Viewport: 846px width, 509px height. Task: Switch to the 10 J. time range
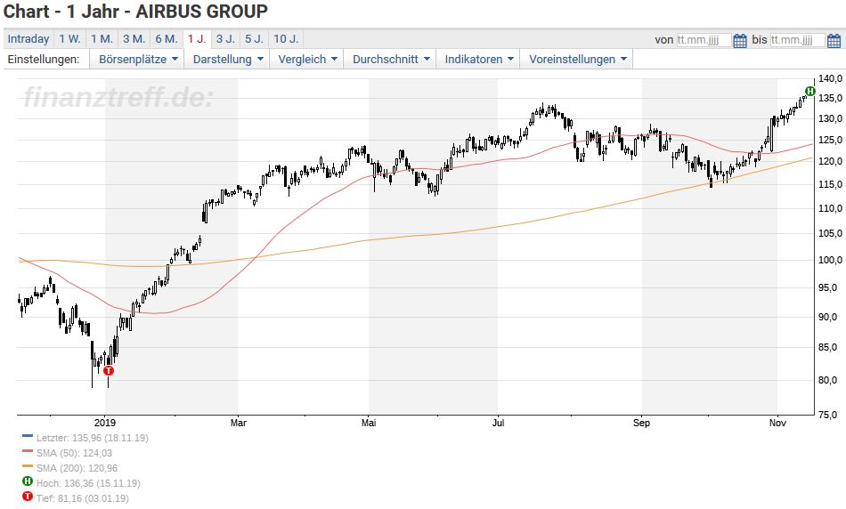(286, 39)
